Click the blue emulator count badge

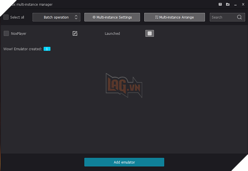47,49
